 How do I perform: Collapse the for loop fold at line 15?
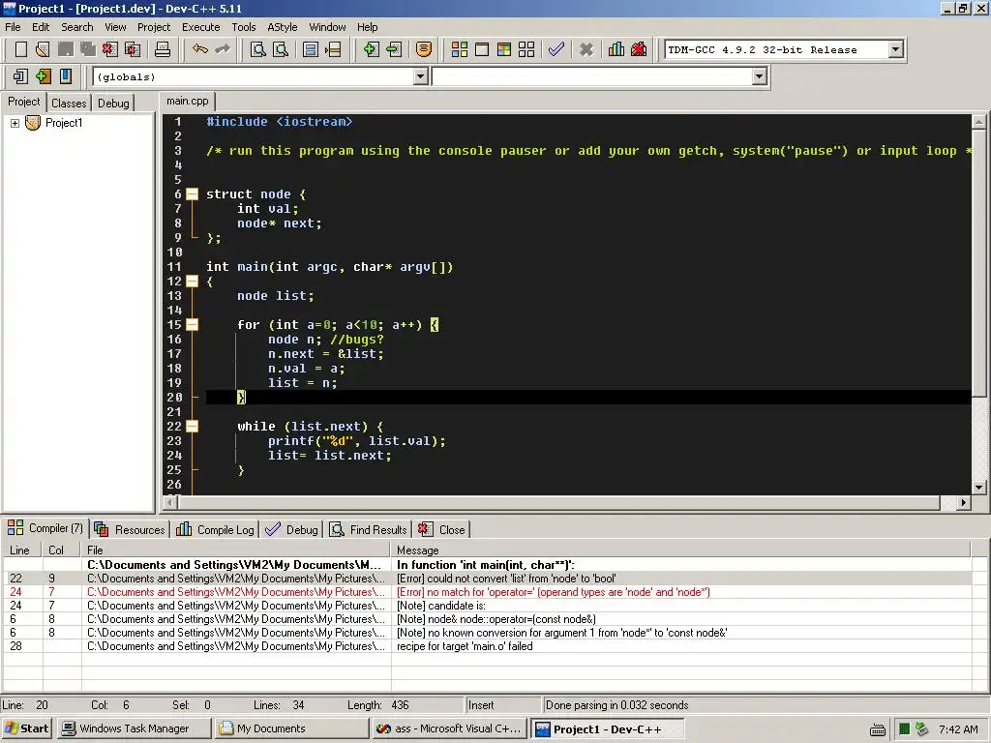pos(193,325)
